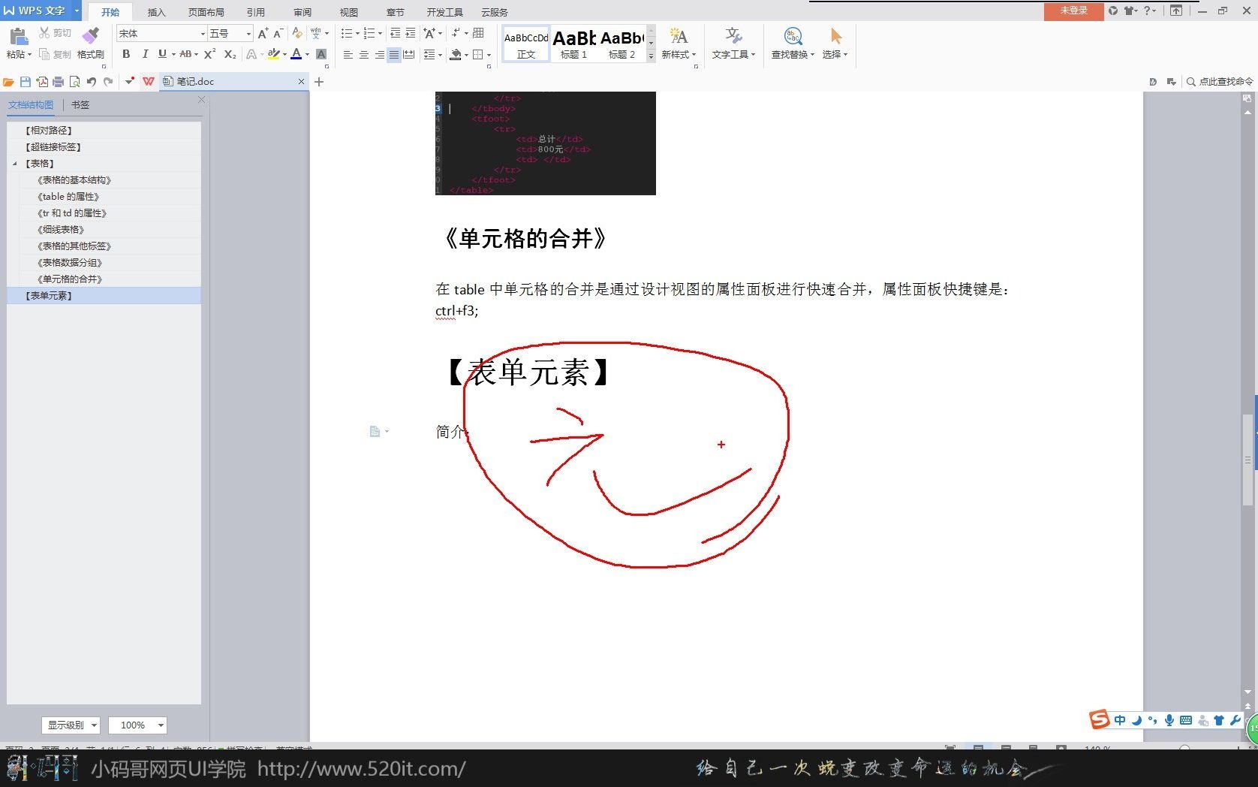Open the Text Tools (文字工具) dropdown
Viewport: 1258px width, 787px height.
tap(733, 54)
